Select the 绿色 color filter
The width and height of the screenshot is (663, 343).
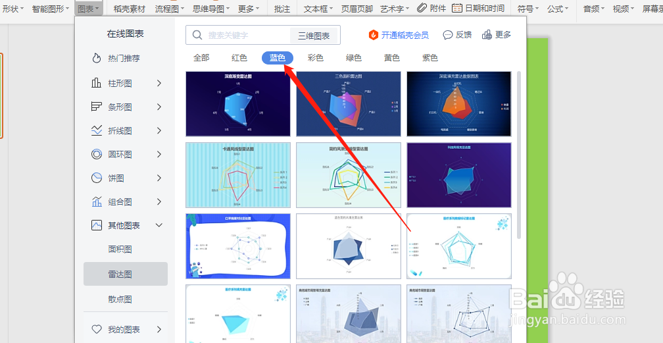pyautogui.click(x=353, y=58)
